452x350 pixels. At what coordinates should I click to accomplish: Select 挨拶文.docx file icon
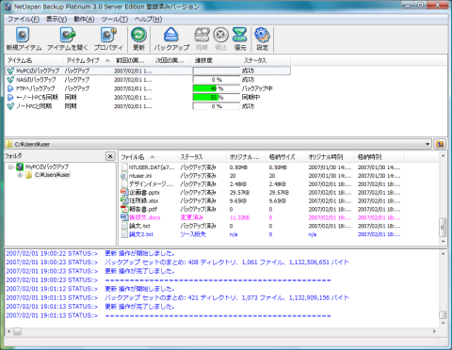point(124,217)
